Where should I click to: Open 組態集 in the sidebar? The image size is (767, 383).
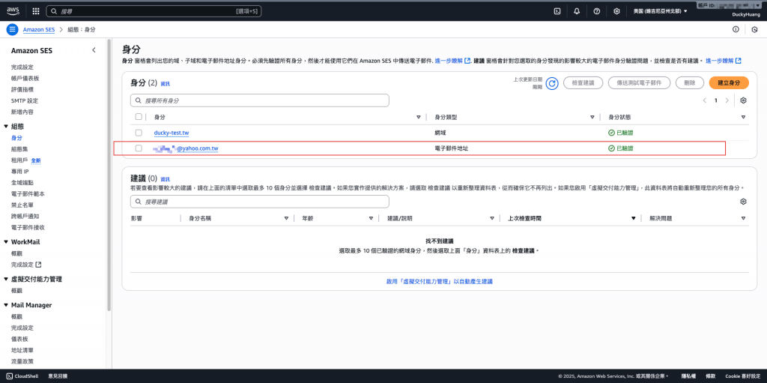coord(19,149)
